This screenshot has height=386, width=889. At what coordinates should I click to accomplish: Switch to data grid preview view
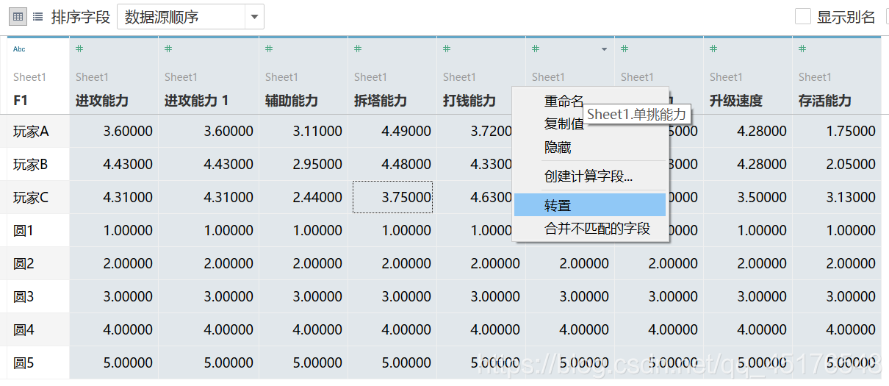pyautogui.click(x=18, y=16)
